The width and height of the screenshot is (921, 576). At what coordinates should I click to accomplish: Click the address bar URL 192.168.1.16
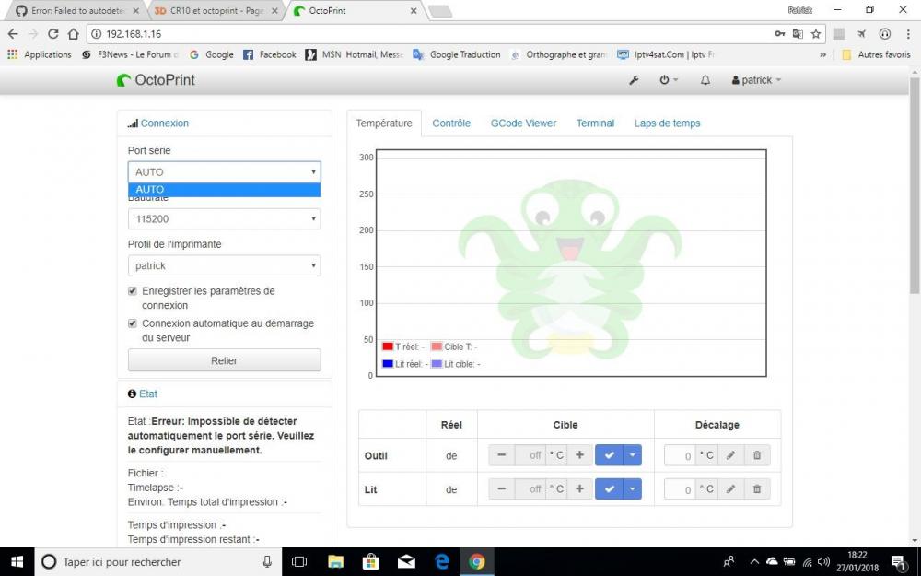click(134, 34)
